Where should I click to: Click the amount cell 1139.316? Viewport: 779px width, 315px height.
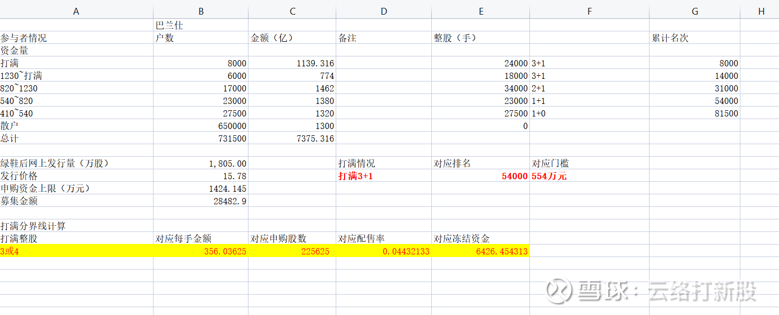pyautogui.click(x=292, y=63)
